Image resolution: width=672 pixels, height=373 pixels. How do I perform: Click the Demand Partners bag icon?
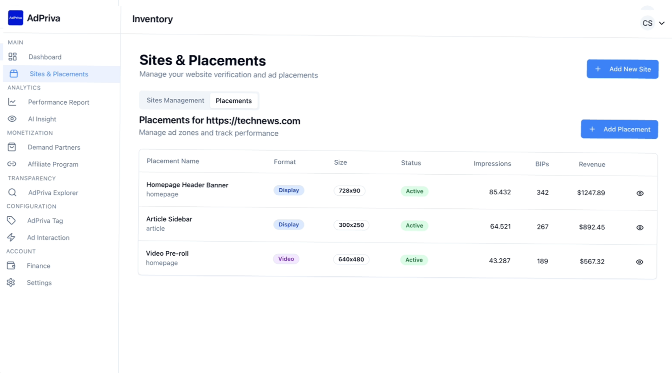click(12, 147)
